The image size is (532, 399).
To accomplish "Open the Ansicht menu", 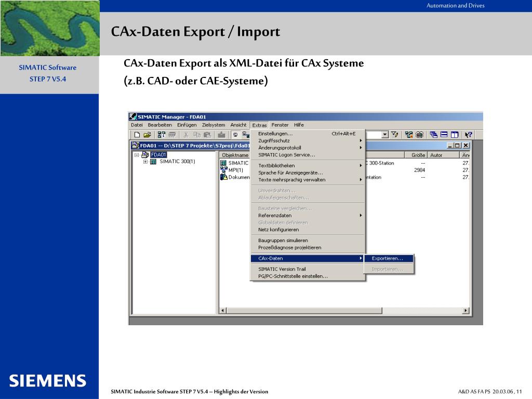I will click(238, 125).
